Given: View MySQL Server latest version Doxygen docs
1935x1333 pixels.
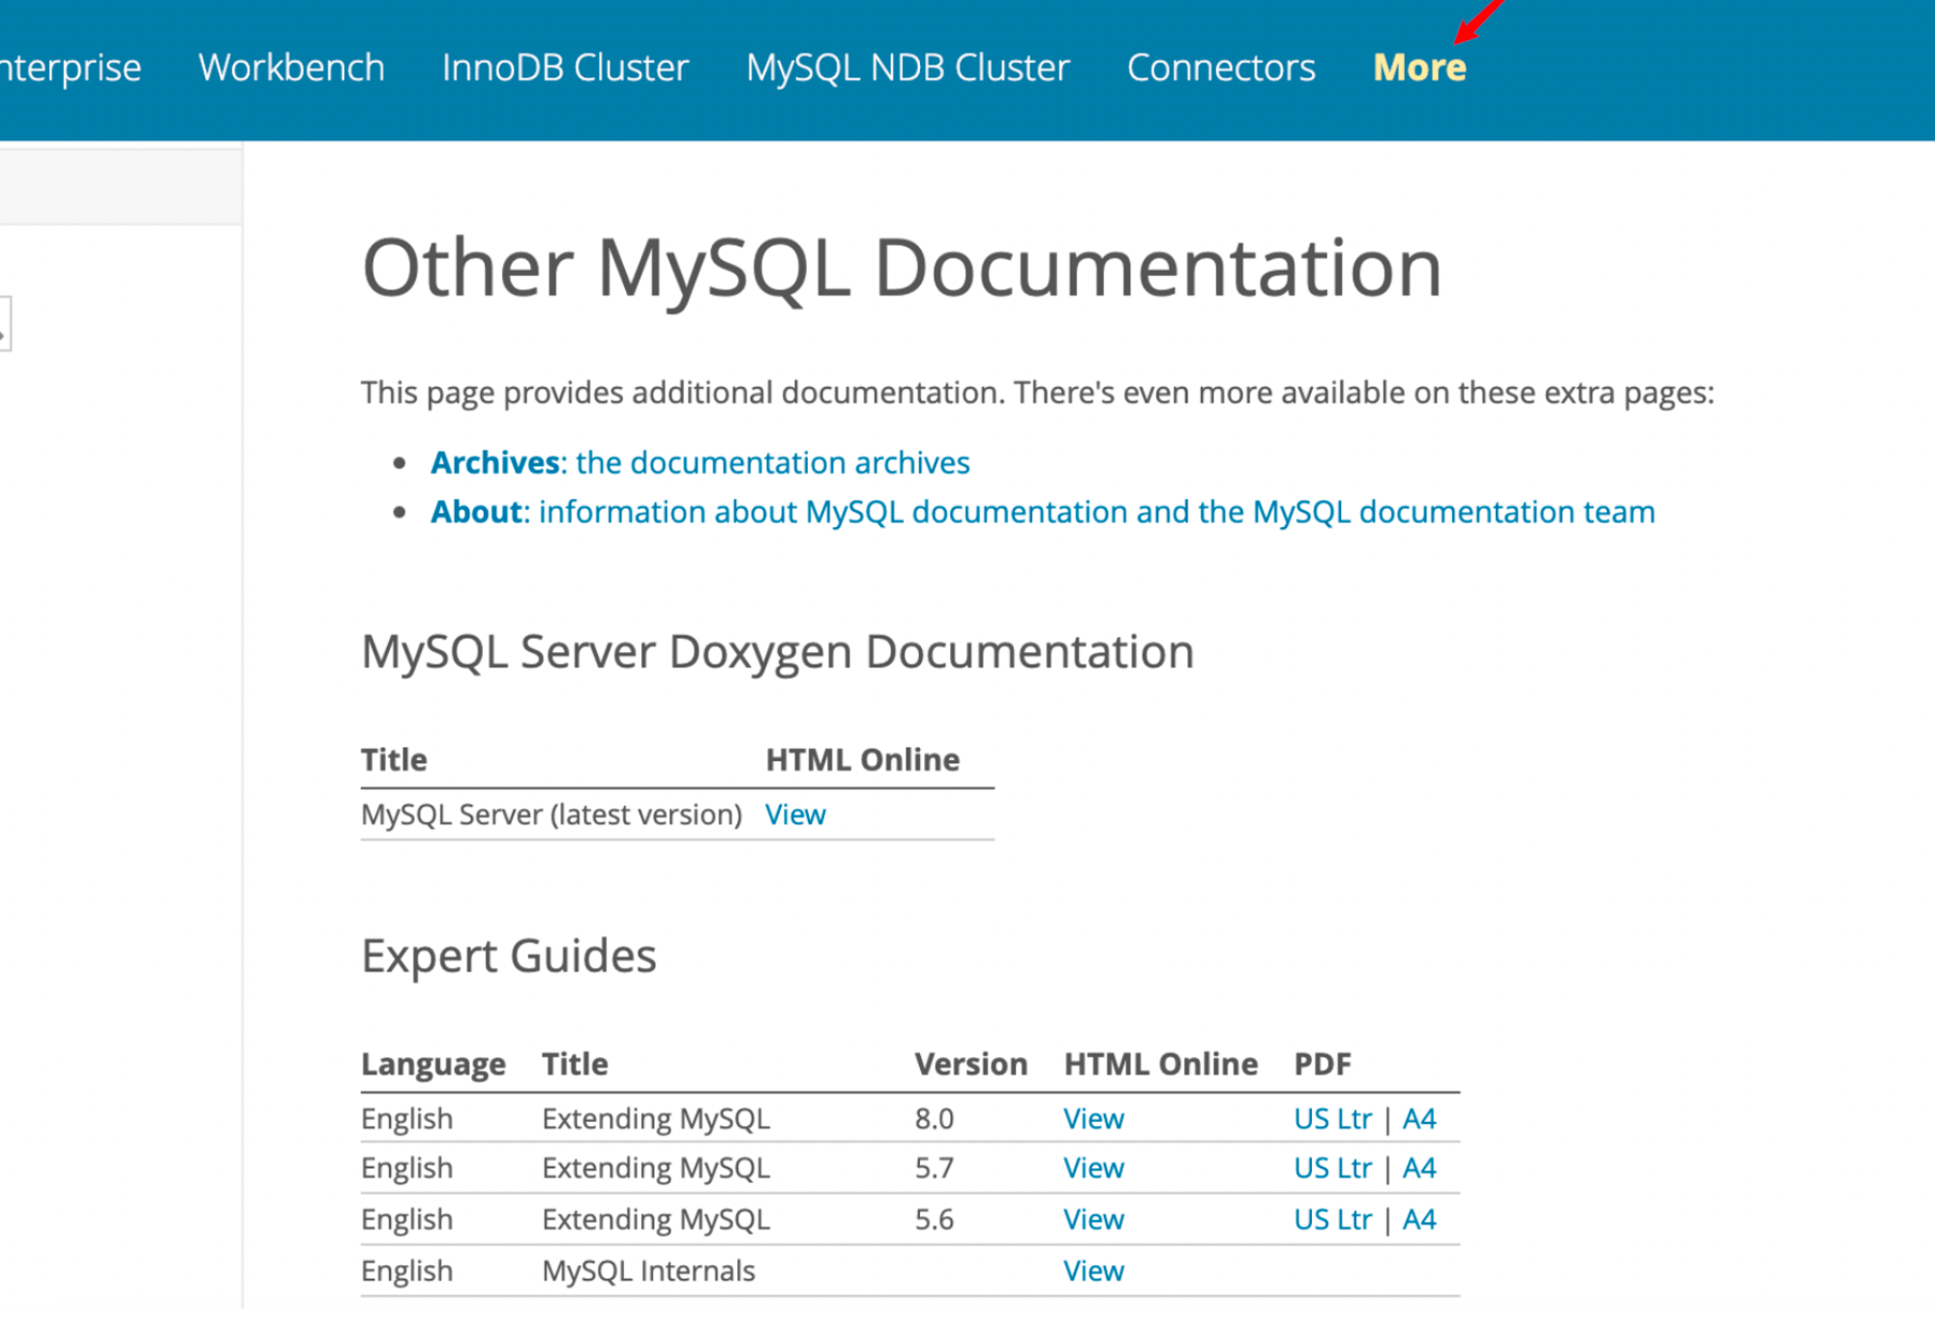Looking at the screenshot, I should pyautogui.click(x=795, y=815).
